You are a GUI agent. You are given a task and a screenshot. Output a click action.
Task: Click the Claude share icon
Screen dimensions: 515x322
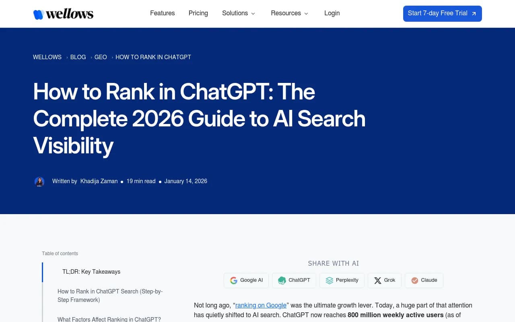(414, 281)
